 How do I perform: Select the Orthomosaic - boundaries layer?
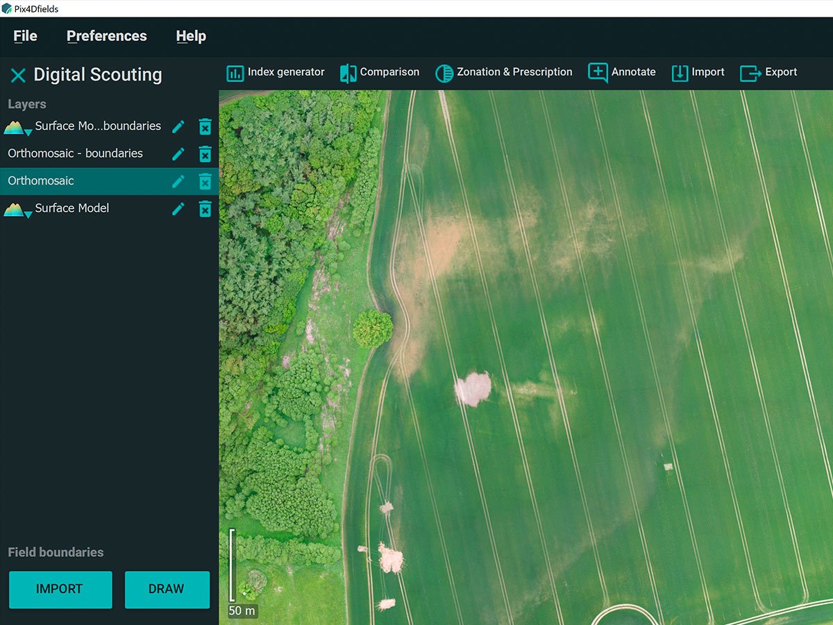tap(75, 153)
